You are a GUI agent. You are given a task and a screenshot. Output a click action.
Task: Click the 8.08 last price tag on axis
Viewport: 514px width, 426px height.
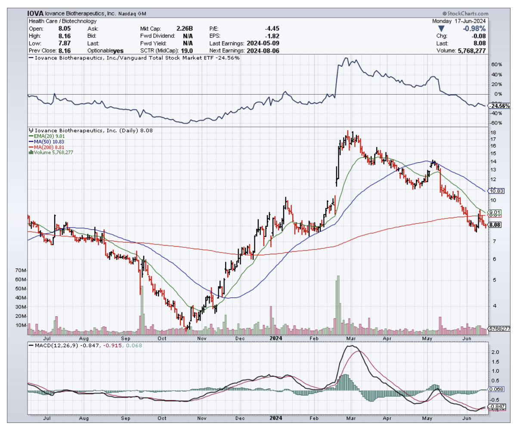(x=495, y=225)
